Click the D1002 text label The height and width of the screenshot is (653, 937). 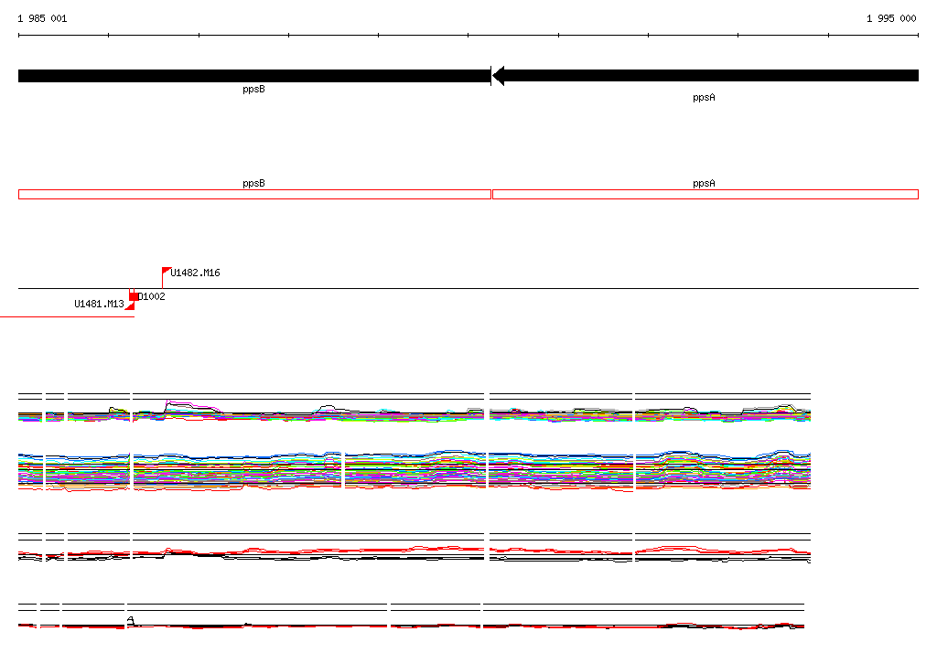152,297
